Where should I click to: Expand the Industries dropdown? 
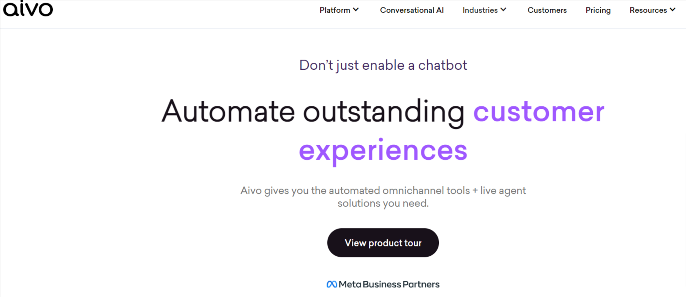pyautogui.click(x=484, y=10)
